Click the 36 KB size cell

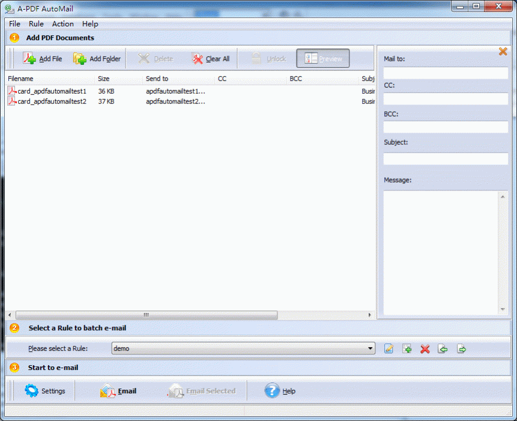tap(106, 91)
